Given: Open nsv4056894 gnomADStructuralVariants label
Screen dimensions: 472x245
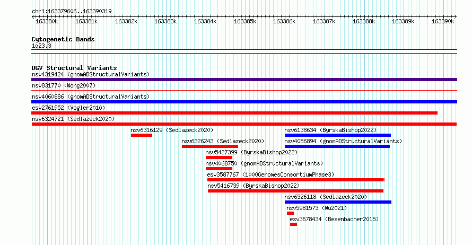Looking at the screenshot, I should pos(343,141).
